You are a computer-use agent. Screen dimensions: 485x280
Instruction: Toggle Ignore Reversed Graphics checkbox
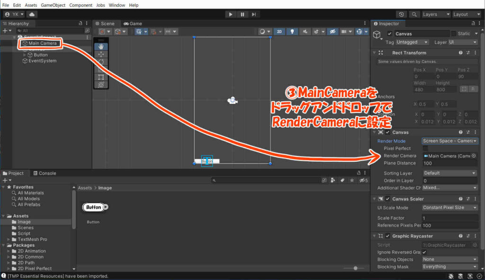424,252
